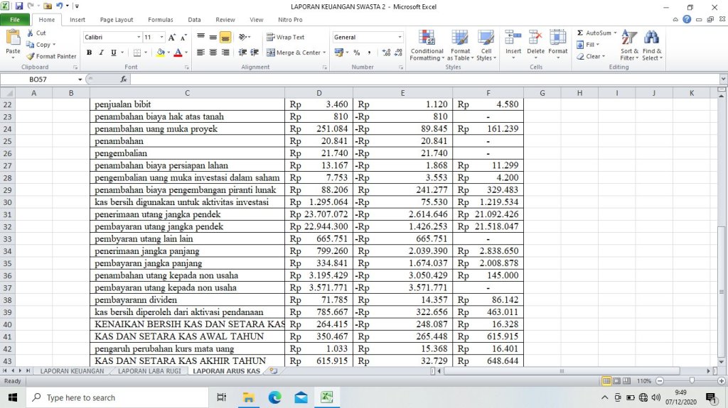The image size is (728, 408).
Task: Click Format as Table icon
Action: (460, 45)
